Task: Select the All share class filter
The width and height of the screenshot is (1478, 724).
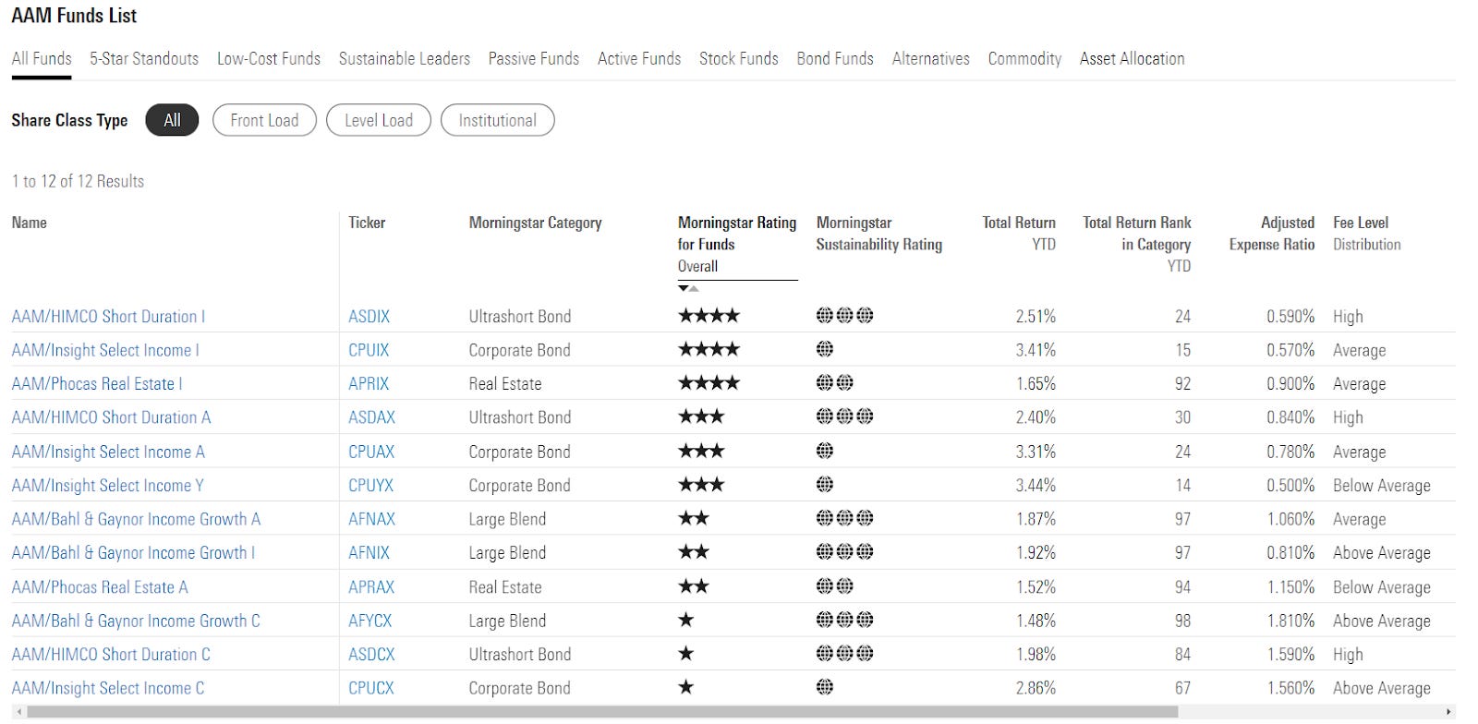Action: point(172,120)
